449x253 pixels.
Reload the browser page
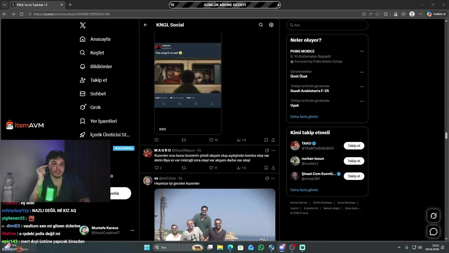coord(21,14)
